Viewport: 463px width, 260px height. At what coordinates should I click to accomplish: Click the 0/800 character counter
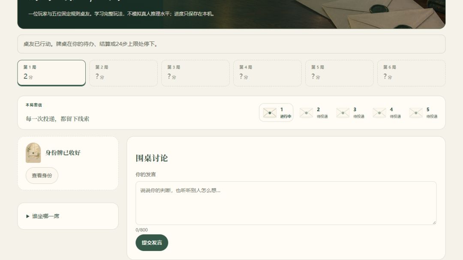[x=142, y=230]
